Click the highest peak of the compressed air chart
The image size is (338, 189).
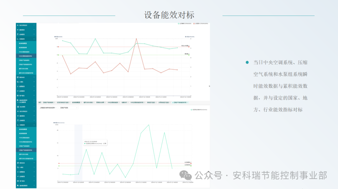[x=149, y=125]
